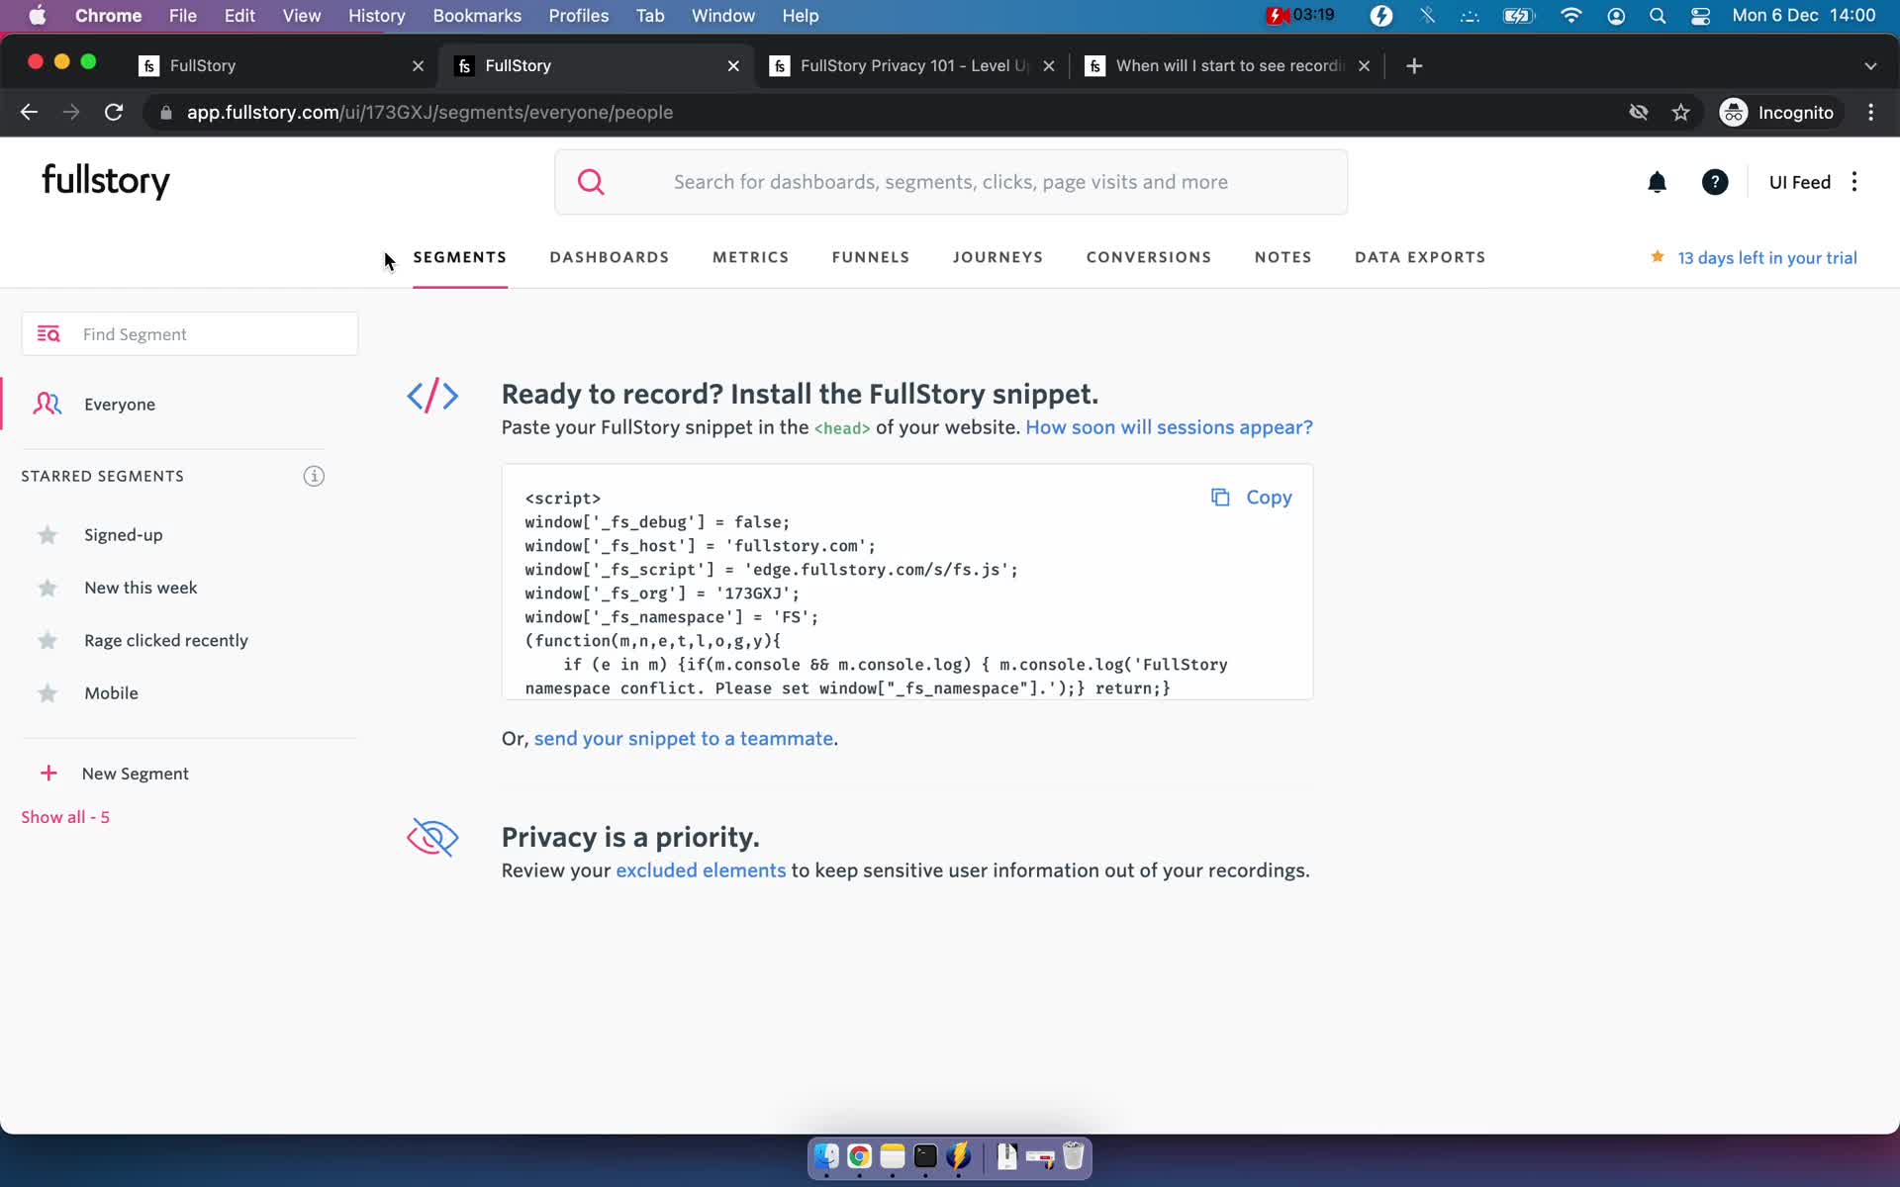
Task: Toggle the star for New this week
Action: [x=47, y=588]
